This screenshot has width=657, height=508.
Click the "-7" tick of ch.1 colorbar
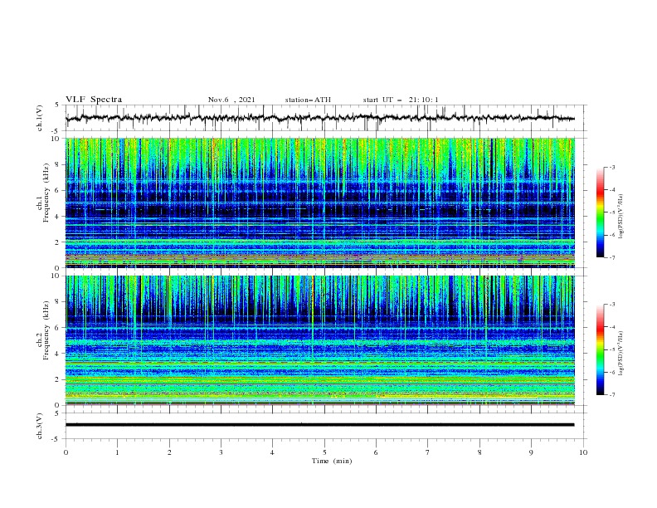coord(611,257)
